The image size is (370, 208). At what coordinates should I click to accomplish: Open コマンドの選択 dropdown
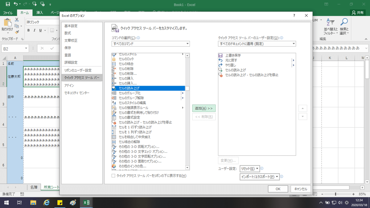point(151,44)
